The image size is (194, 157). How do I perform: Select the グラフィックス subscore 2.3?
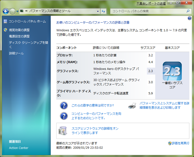pyautogui.click(x=151, y=71)
